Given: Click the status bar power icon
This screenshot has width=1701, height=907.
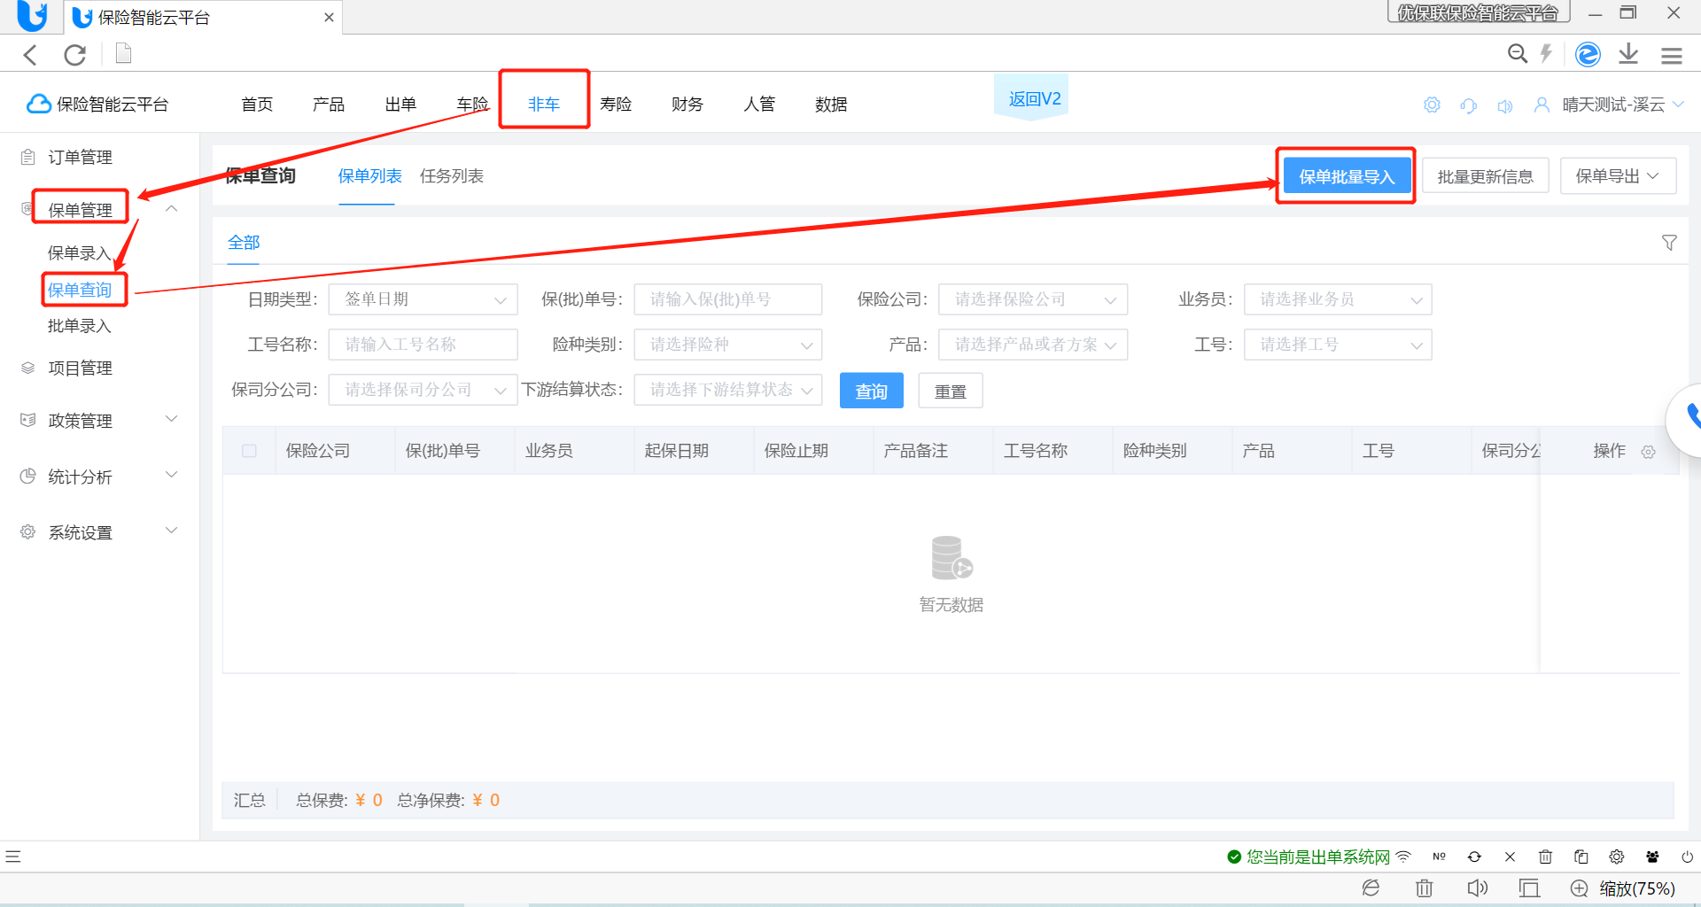Looking at the screenshot, I should coord(1688,857).
